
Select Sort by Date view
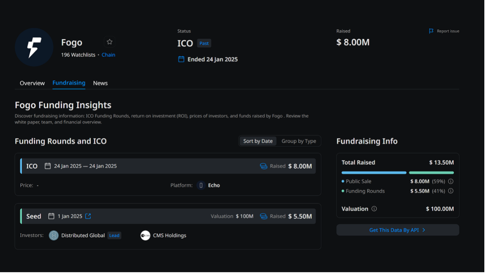click(x=258, y=141)
